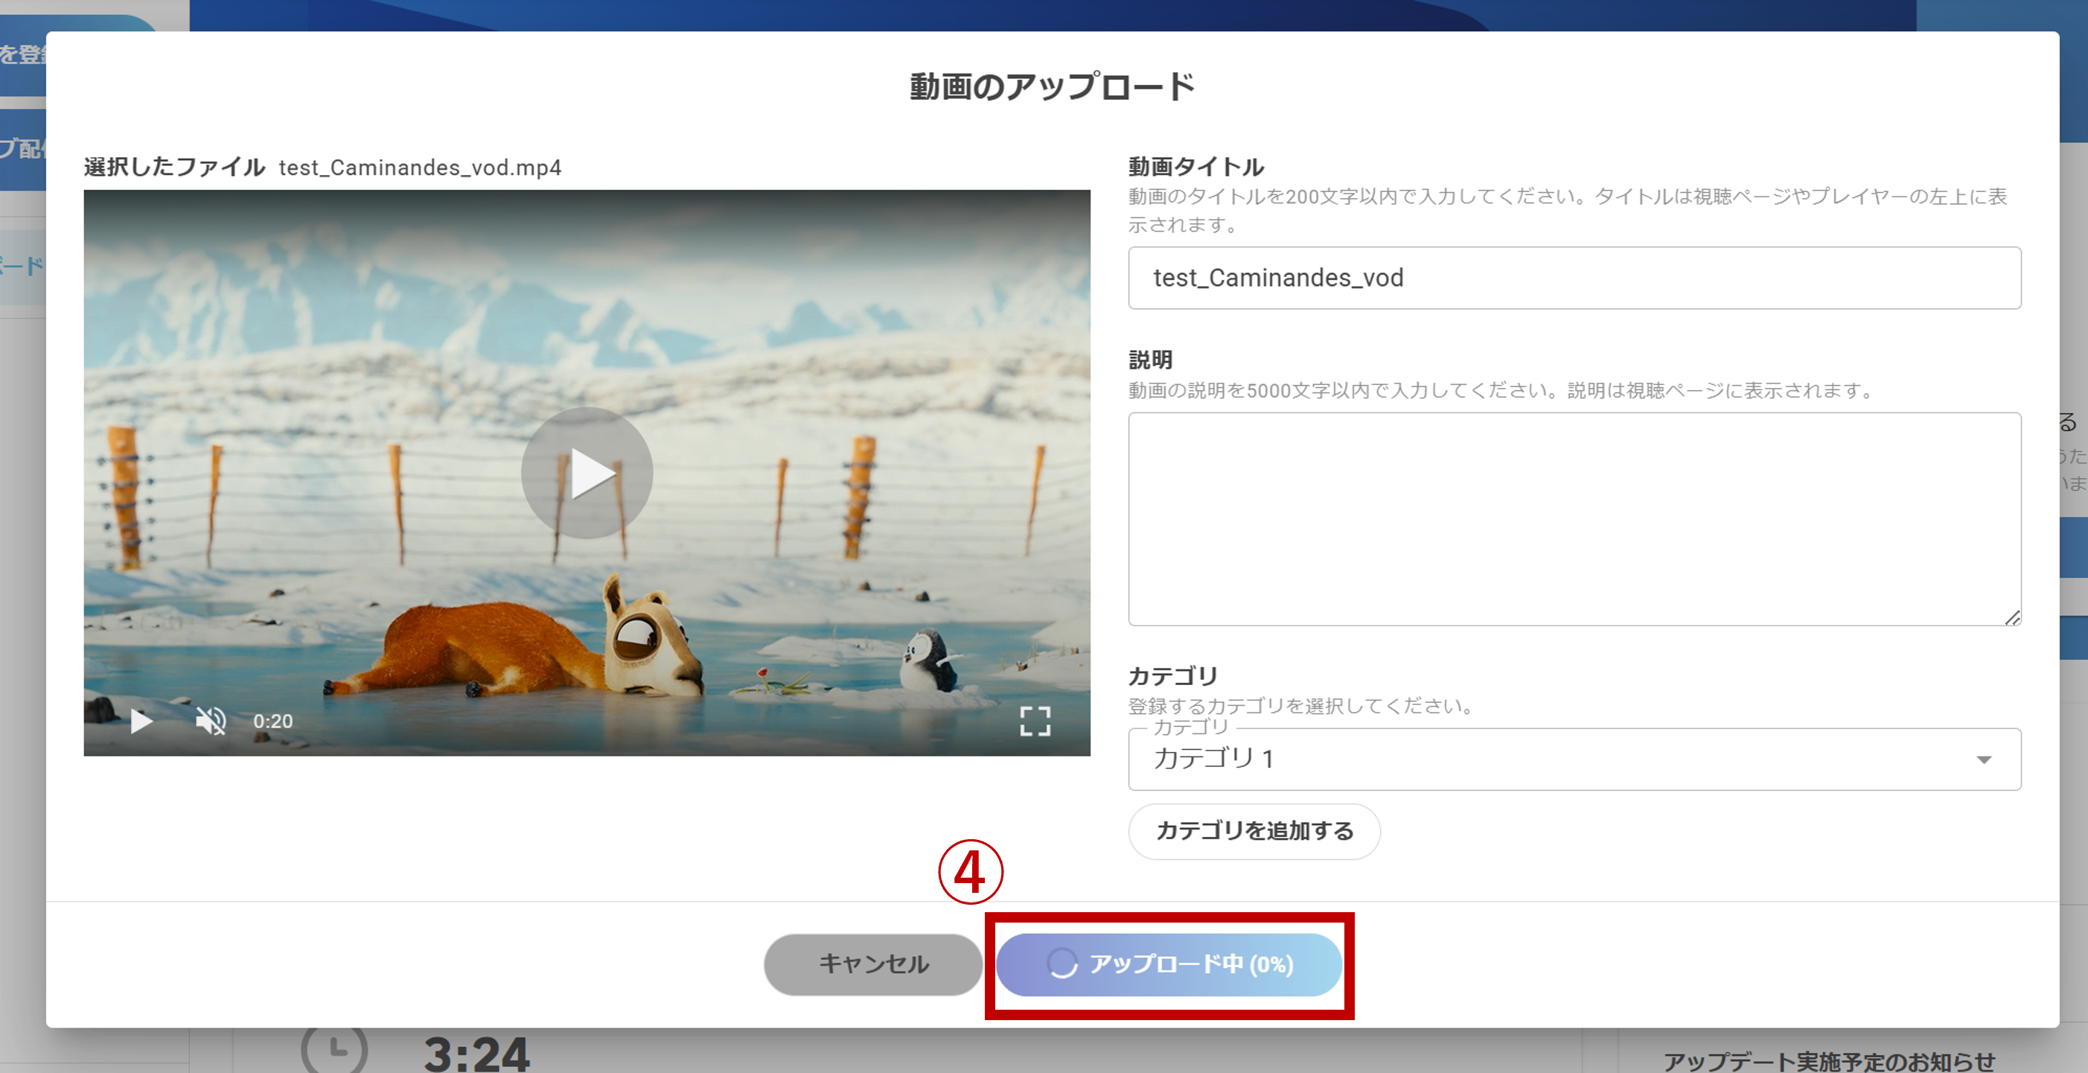Click the 選択したファイル label
2088x1073 pixels.
tap(174, 167)
